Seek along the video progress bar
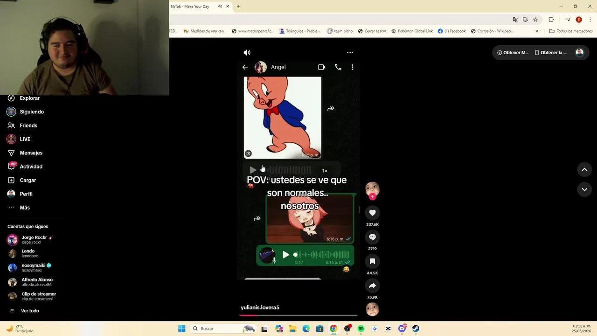 298,315
